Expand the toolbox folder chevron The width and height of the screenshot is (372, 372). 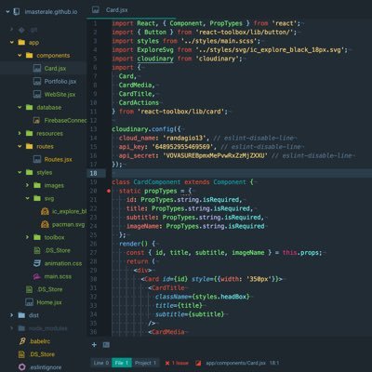point(27,237)
